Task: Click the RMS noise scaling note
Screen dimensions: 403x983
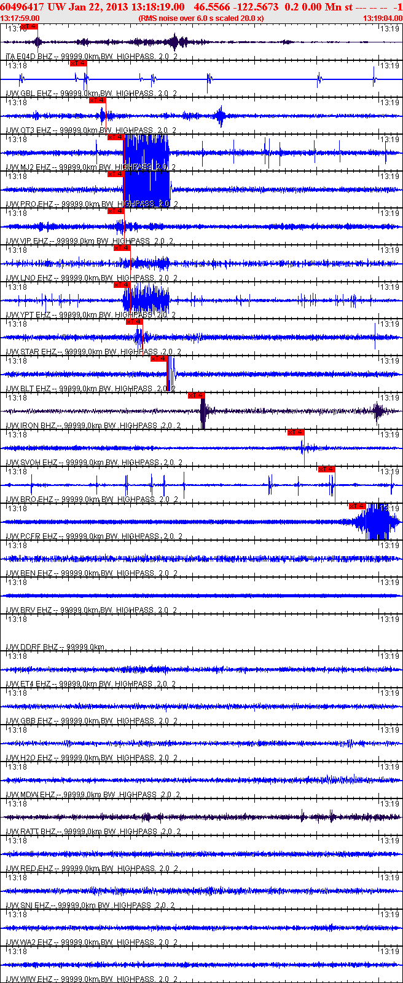Action: [x=202, y=18]
